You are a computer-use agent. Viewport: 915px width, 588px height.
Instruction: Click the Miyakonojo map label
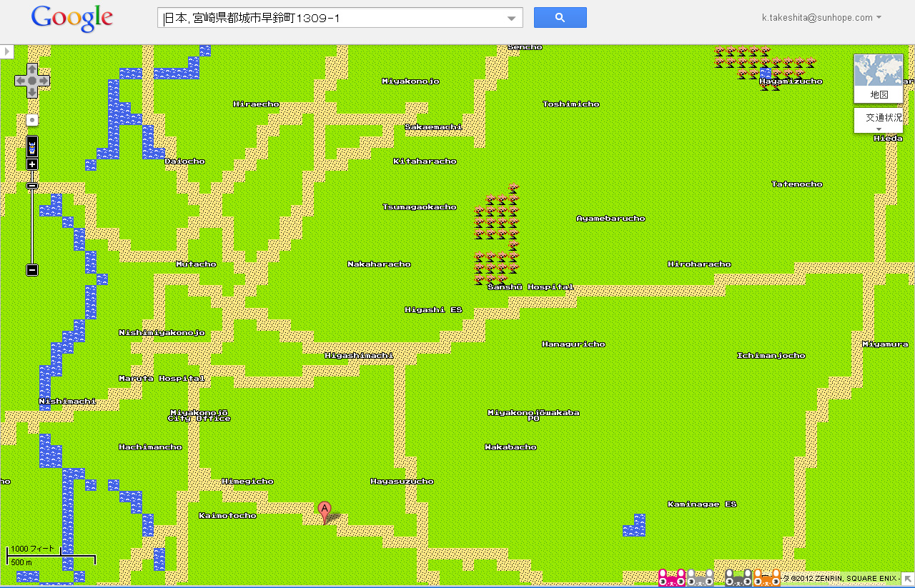410,81
